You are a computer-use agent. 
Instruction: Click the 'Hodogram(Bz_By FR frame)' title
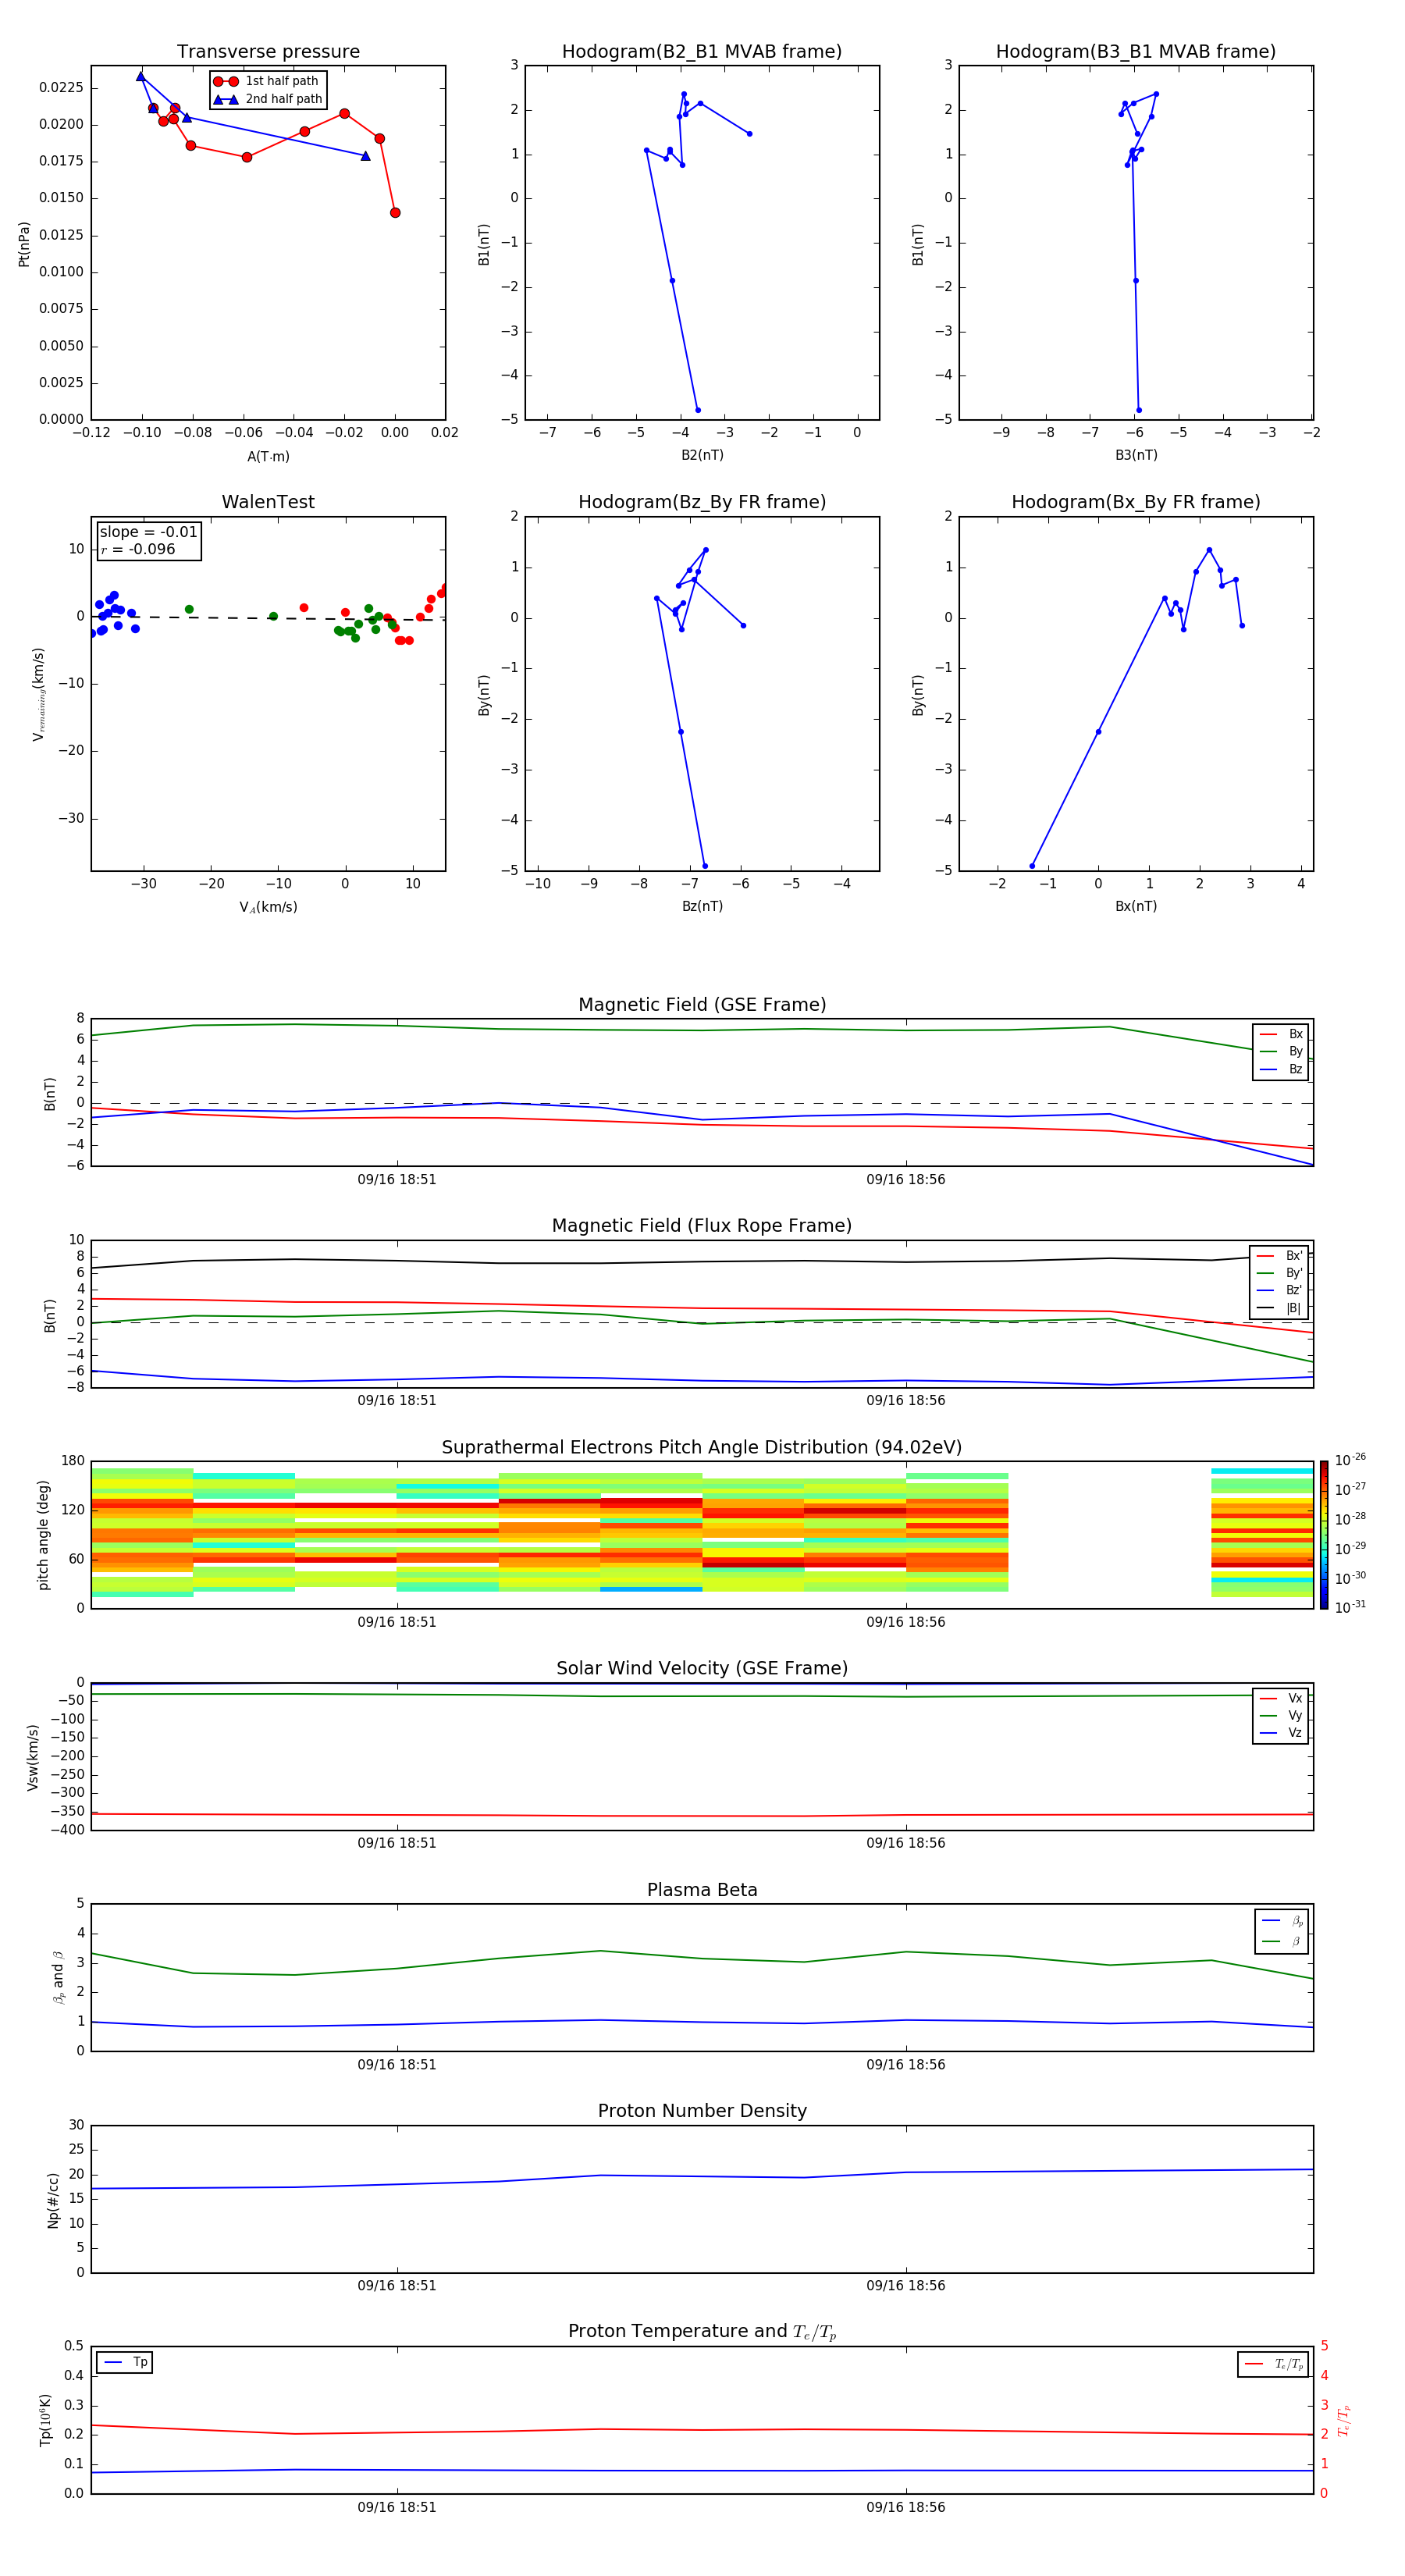tap(702, 502)
